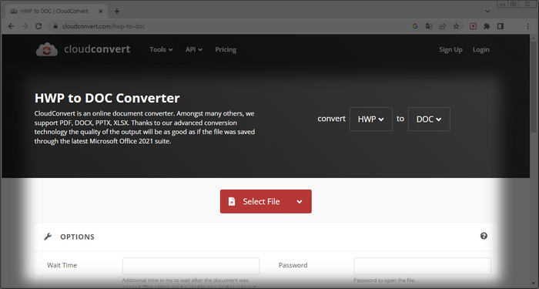Click the Login link

coord(481,49)
